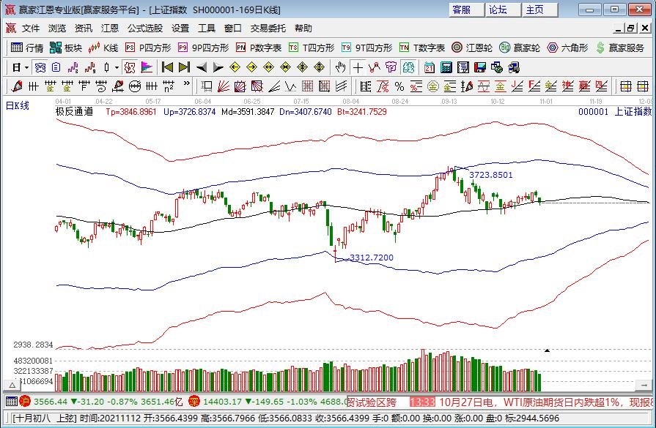Click the floppy disk save icon

click(x=480, y=67)
